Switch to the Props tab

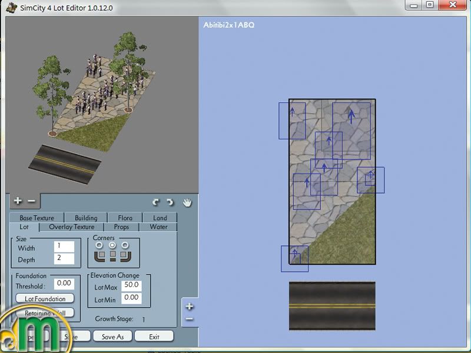click(121, 227)
